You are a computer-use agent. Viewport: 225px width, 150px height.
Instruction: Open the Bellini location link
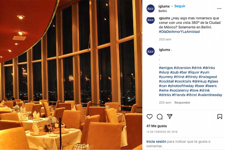point(163,11)
